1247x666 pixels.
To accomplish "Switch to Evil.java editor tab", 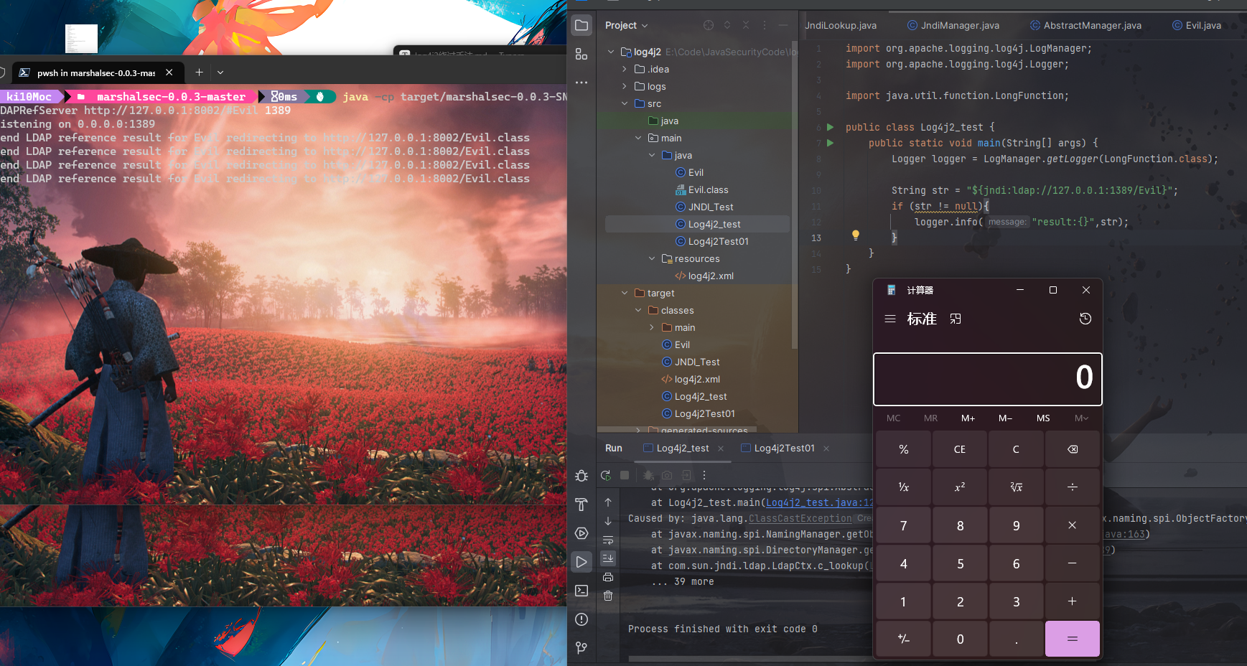I will pyautogui.click(x=1197, y=25).
